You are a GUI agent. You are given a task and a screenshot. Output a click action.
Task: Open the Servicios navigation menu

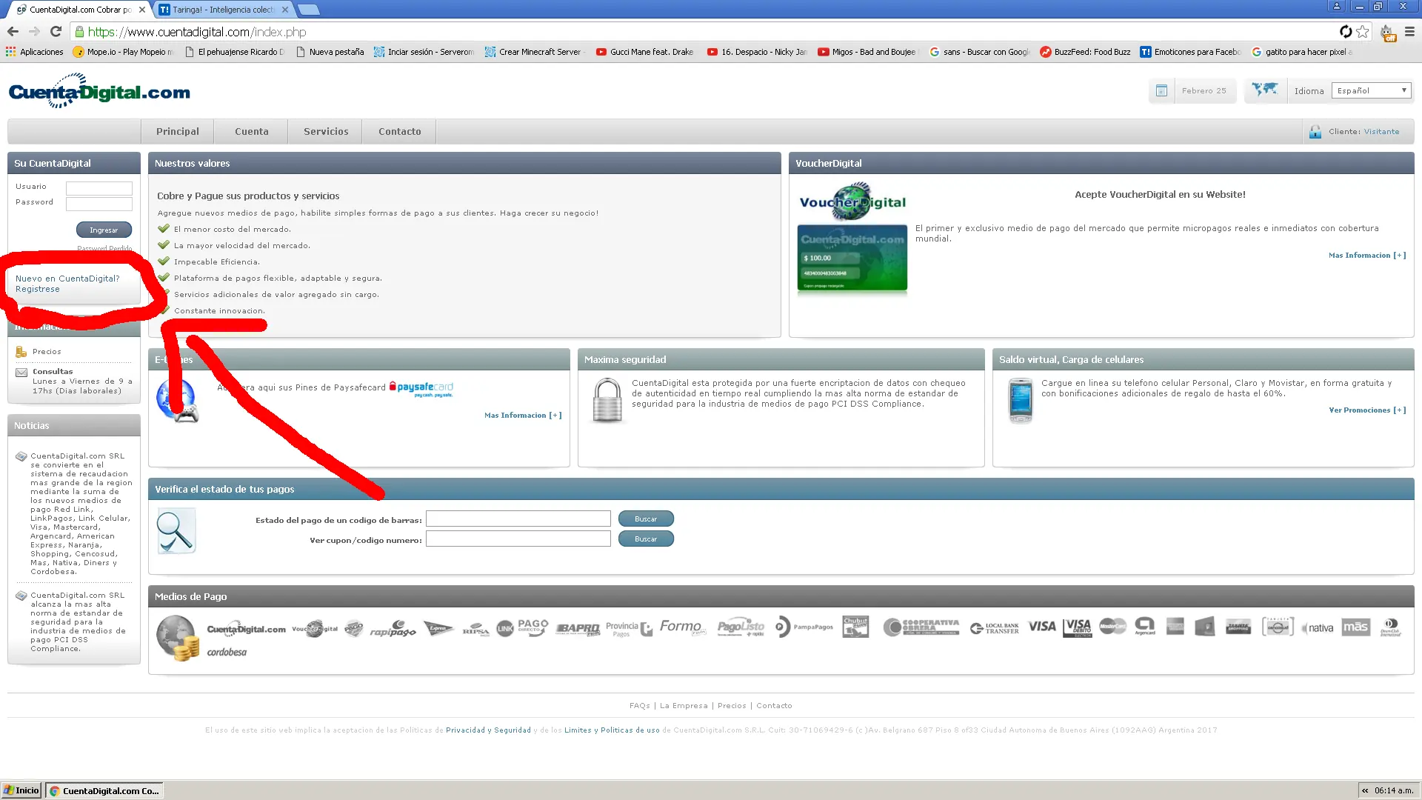pos(326,132)
